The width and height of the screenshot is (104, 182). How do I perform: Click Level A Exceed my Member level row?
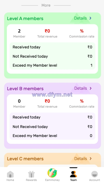click(52, 65)
